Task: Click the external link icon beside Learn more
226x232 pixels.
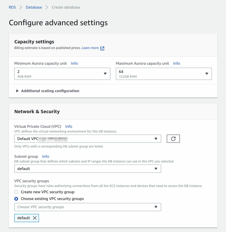Action: tap(102, 48)
